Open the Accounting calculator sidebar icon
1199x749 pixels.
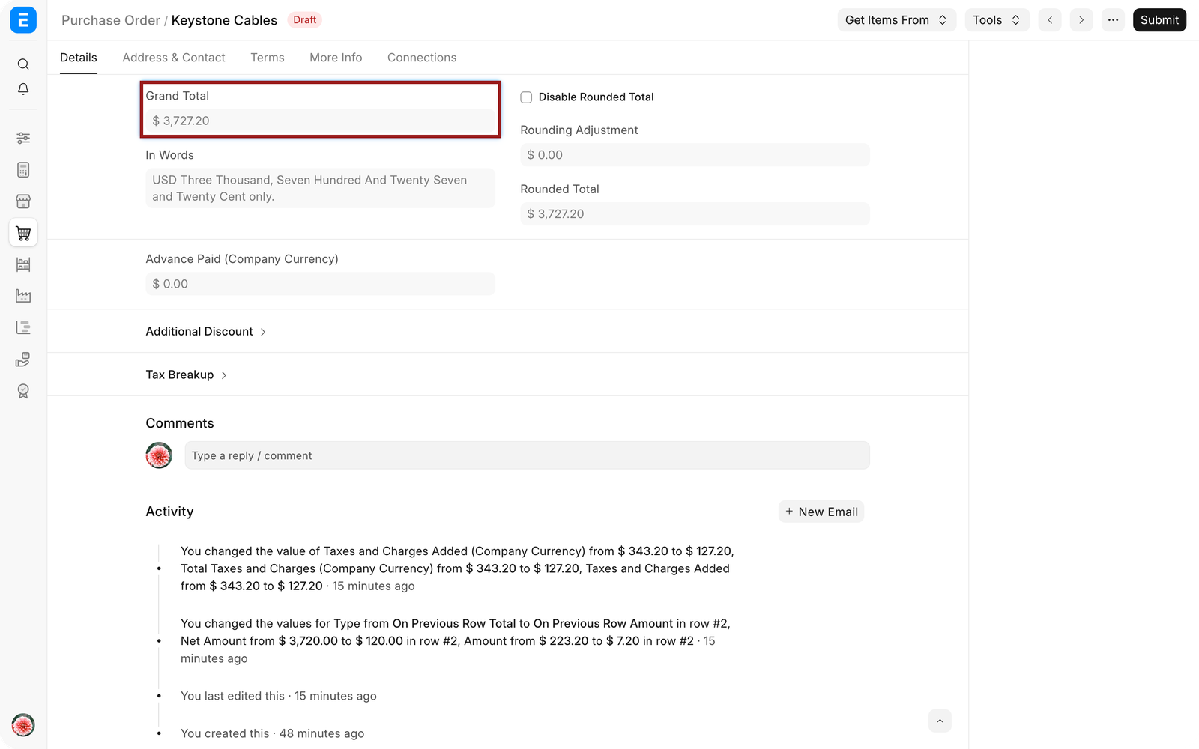(23, 170)
